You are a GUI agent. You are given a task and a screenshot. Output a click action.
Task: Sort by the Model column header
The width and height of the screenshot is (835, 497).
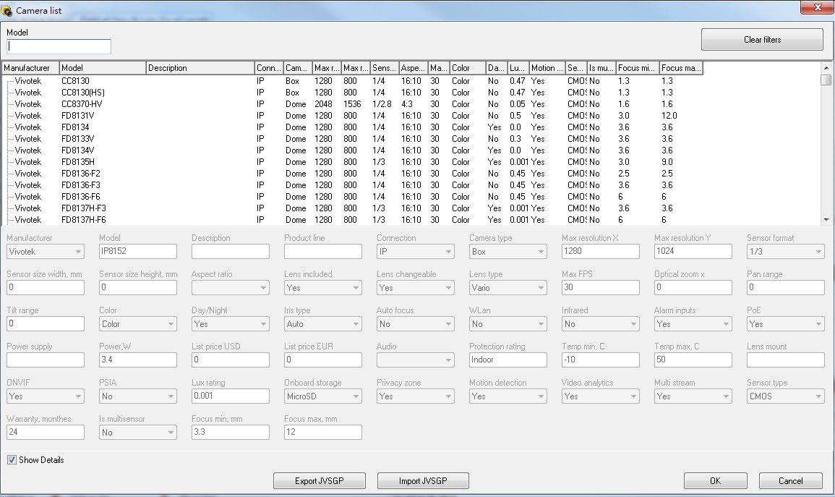(102, 68)
